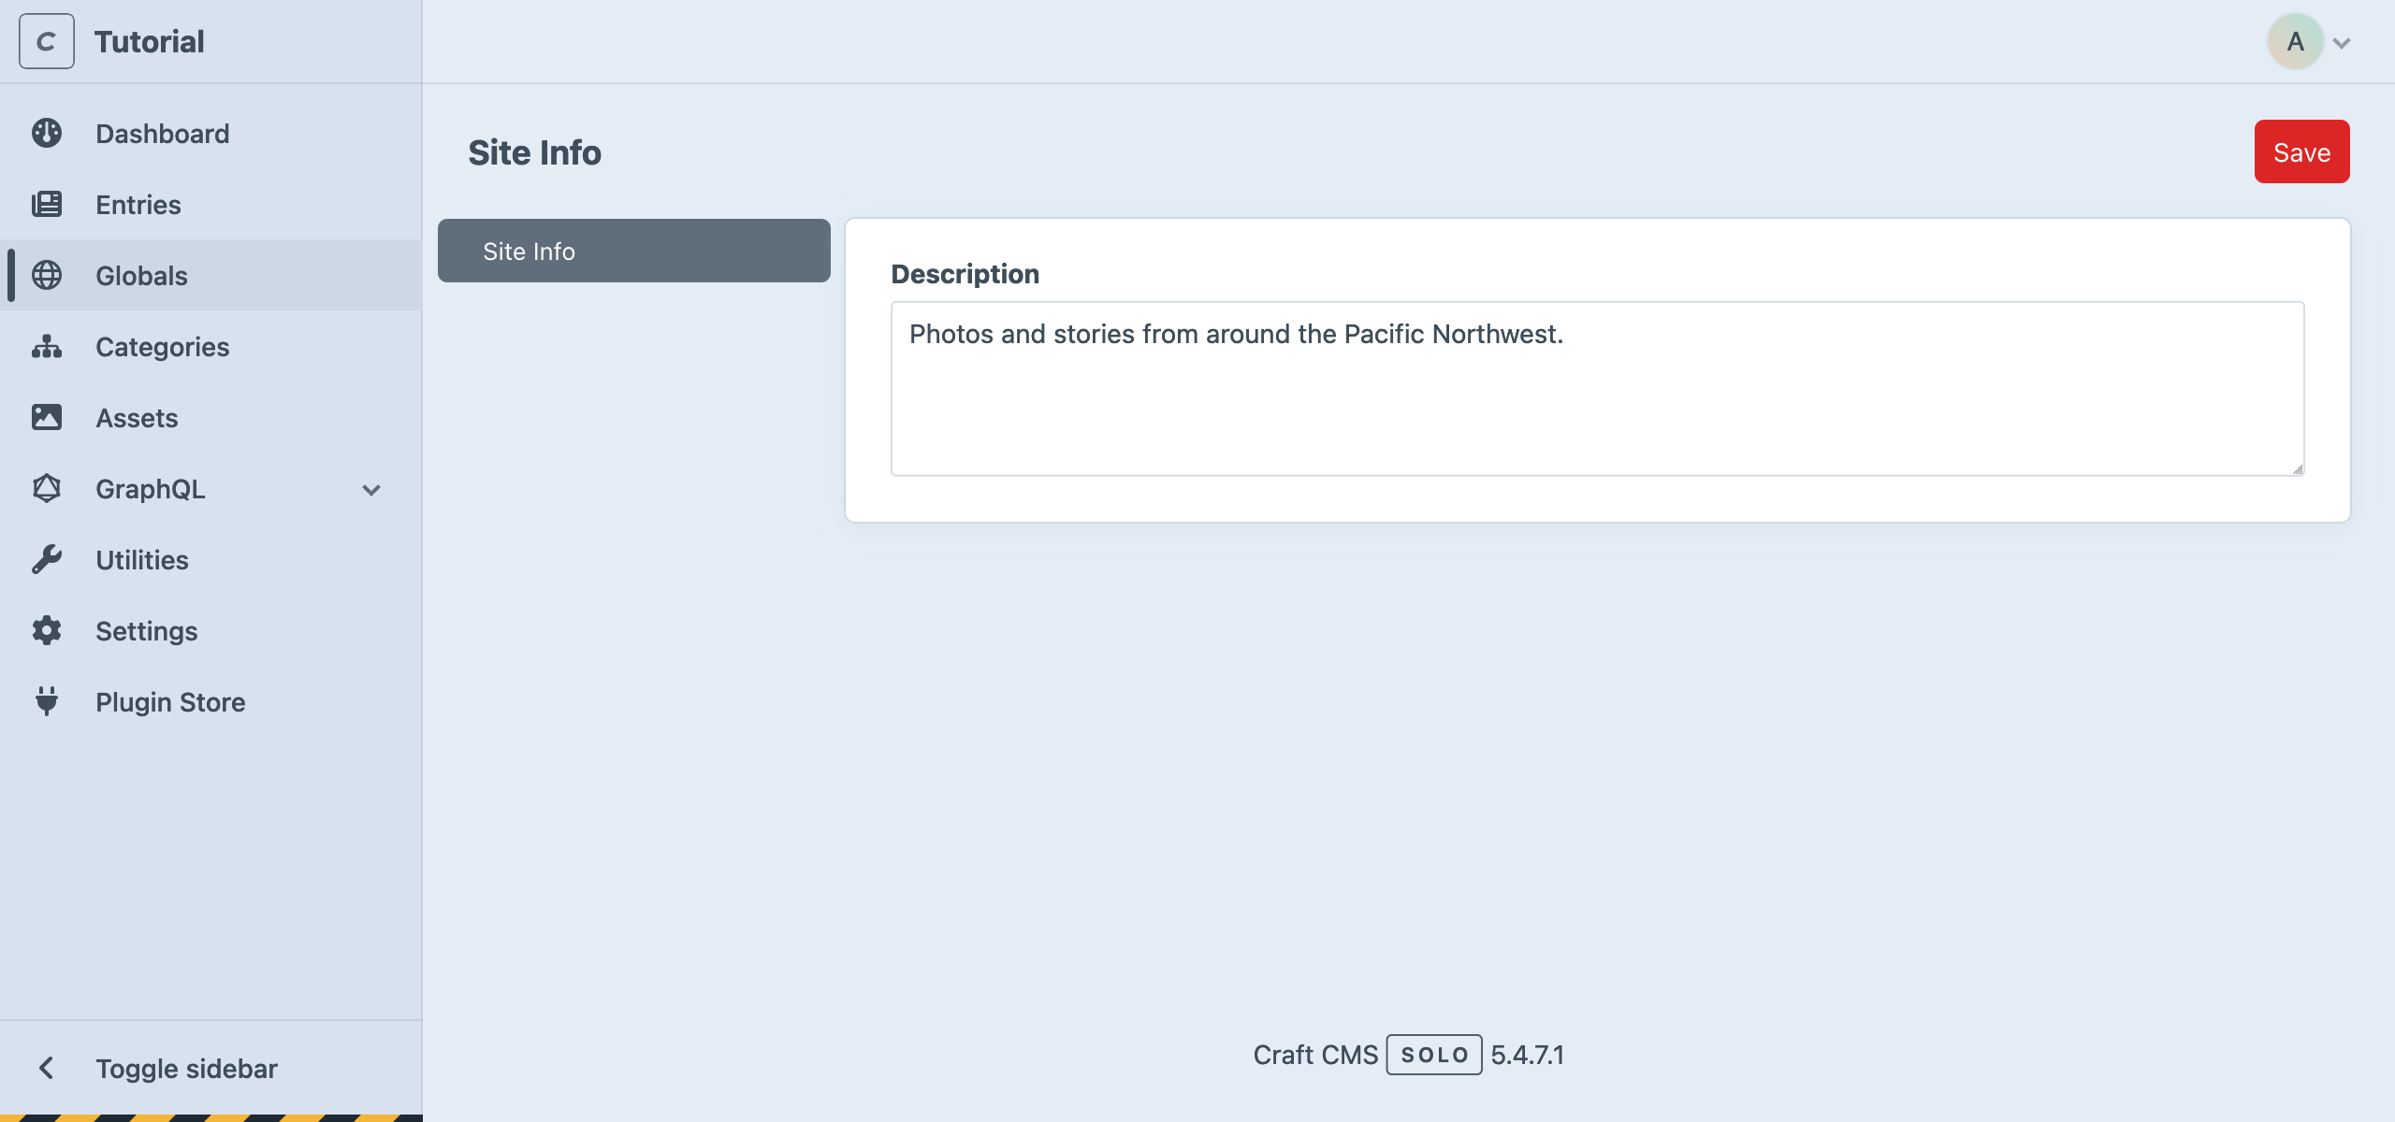Open the Plugin Store page

point(169,701)
